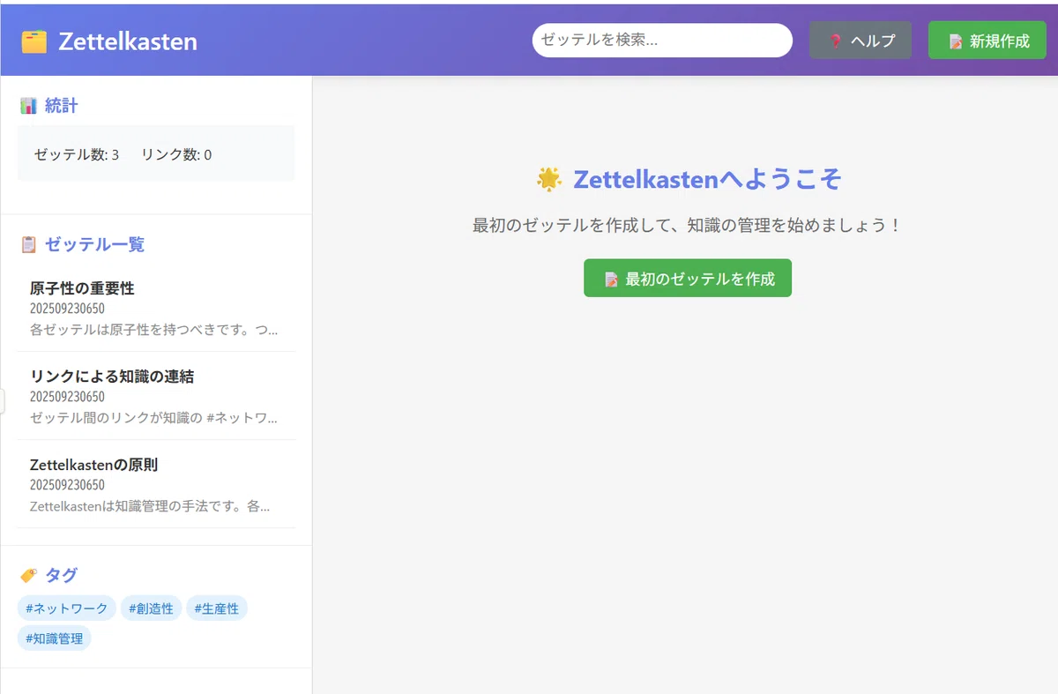This screenshot has height=694, width=1058.
Task: Click the タグ section heading
Action: point(61,575)
